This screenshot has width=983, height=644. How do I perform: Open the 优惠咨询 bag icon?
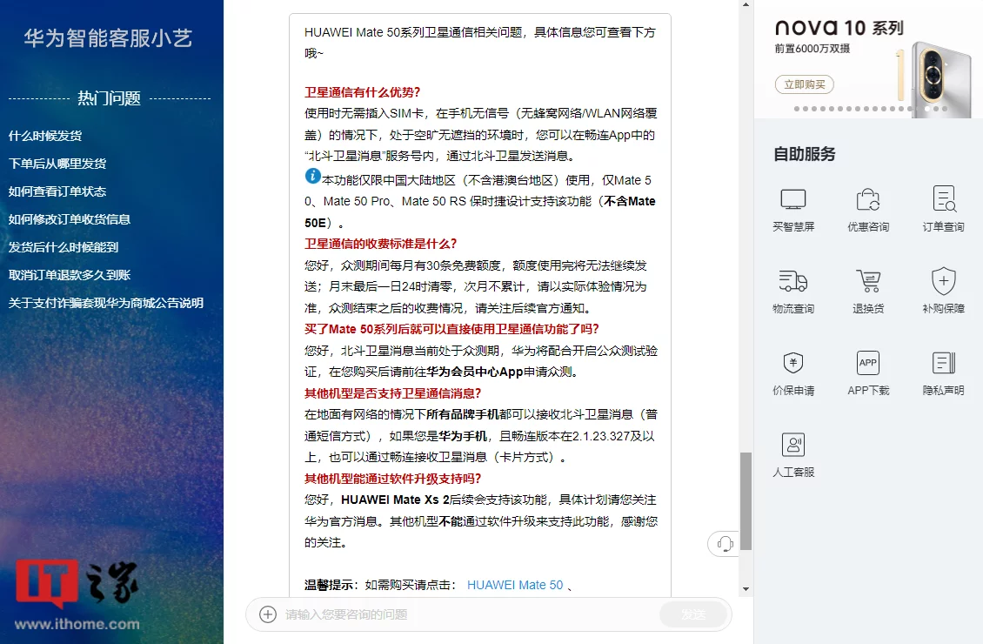(868, 200)
